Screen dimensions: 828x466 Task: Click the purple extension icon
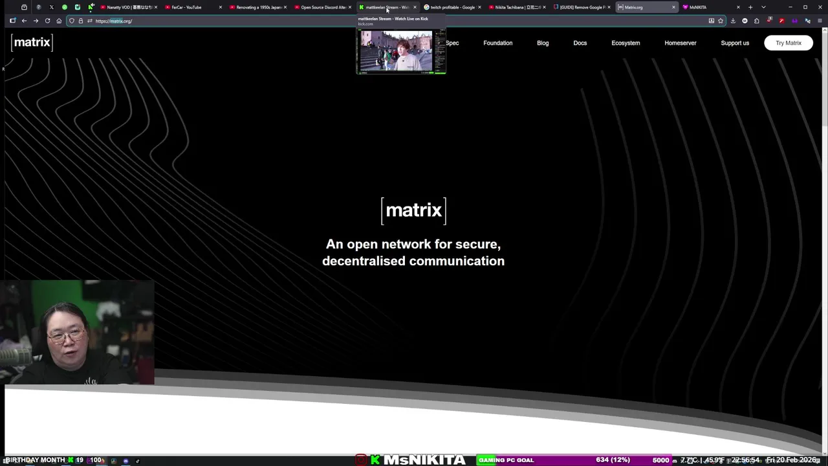coord(794,21)
